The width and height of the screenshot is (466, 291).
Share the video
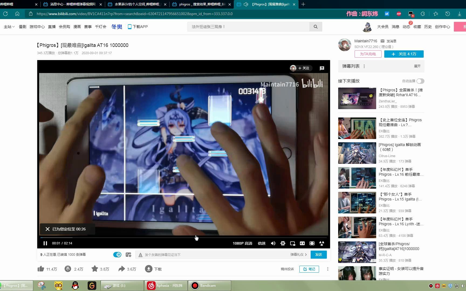pos(122,269)
